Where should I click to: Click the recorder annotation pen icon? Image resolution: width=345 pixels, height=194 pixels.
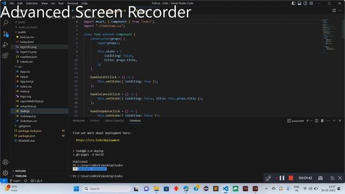pyautogui.click(x=268, y=178)
